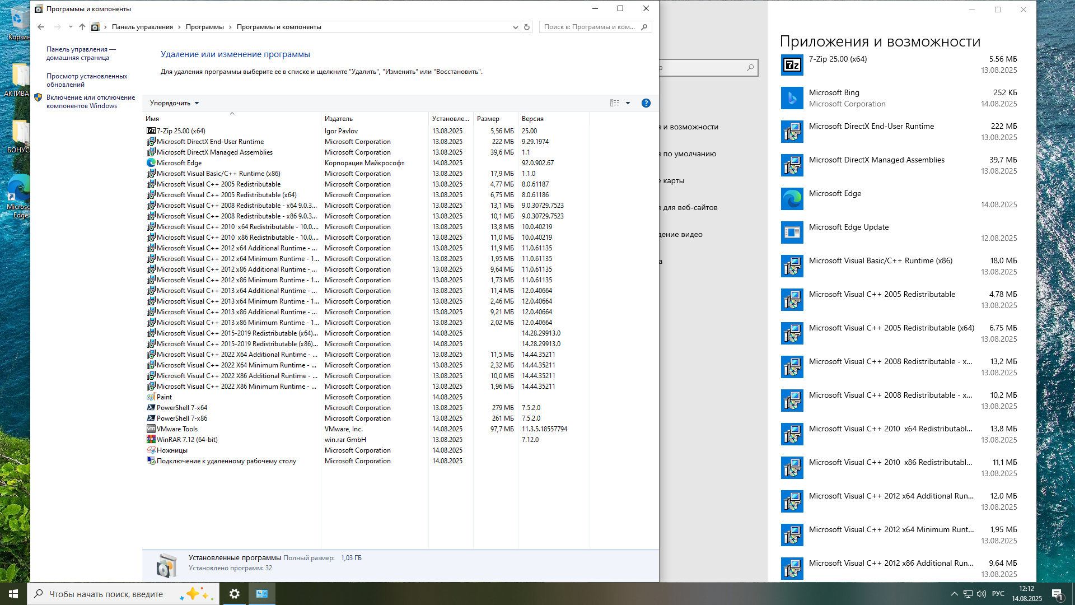Select the VMware Tools row name
The width and height of the screenshot is (1075, 605).
(177, 429)
